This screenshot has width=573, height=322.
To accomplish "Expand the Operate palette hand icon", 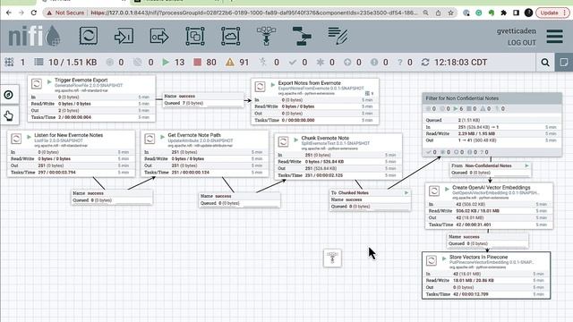I will tap(9, 115).
